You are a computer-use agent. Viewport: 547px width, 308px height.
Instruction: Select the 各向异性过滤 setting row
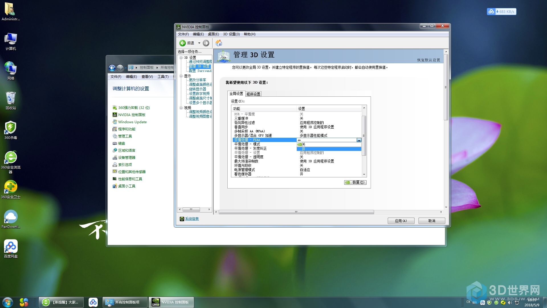(297, 123)
